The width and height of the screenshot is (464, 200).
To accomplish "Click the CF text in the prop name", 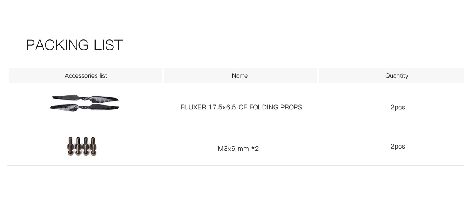I will coord(242,107).
